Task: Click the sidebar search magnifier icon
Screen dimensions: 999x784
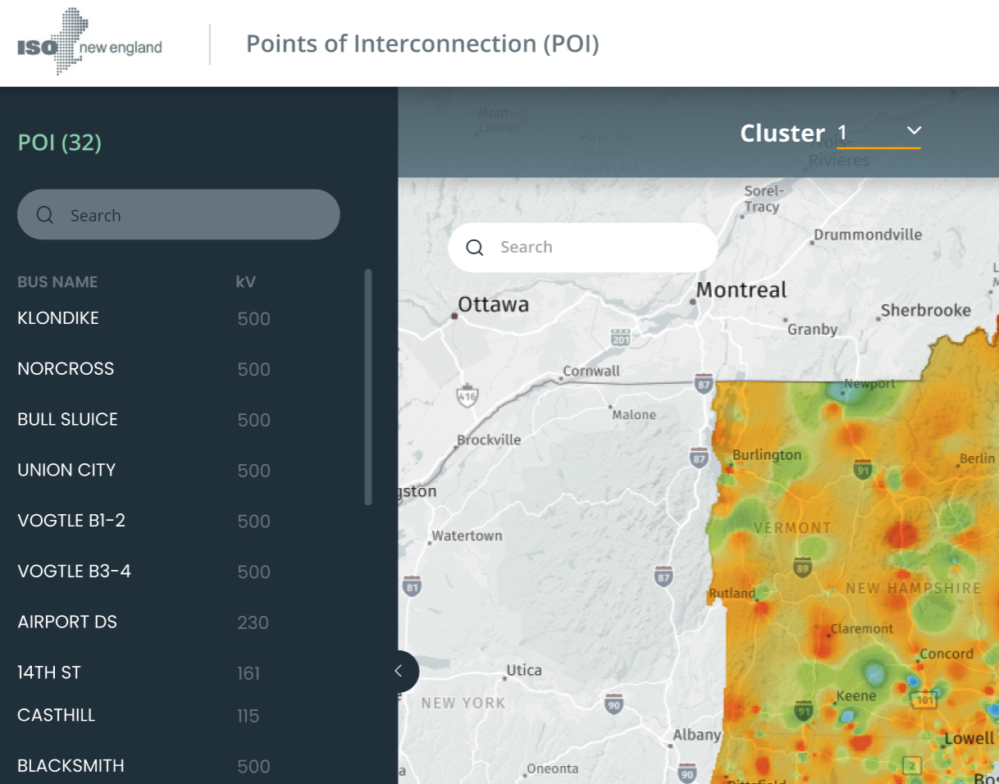Action: [x=45, y=215]
